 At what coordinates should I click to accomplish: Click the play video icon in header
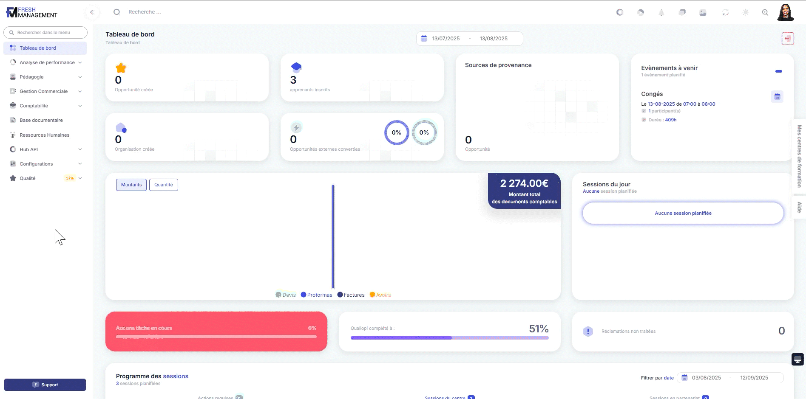641,13
